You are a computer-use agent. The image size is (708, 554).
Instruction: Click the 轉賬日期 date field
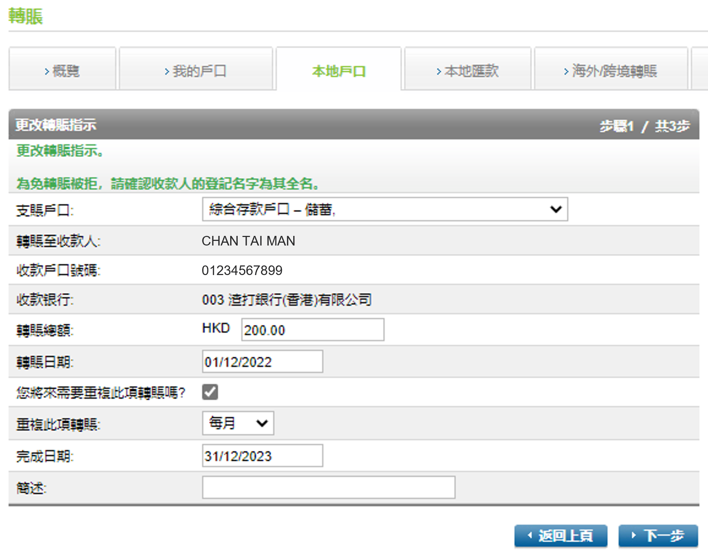[262, 362]
